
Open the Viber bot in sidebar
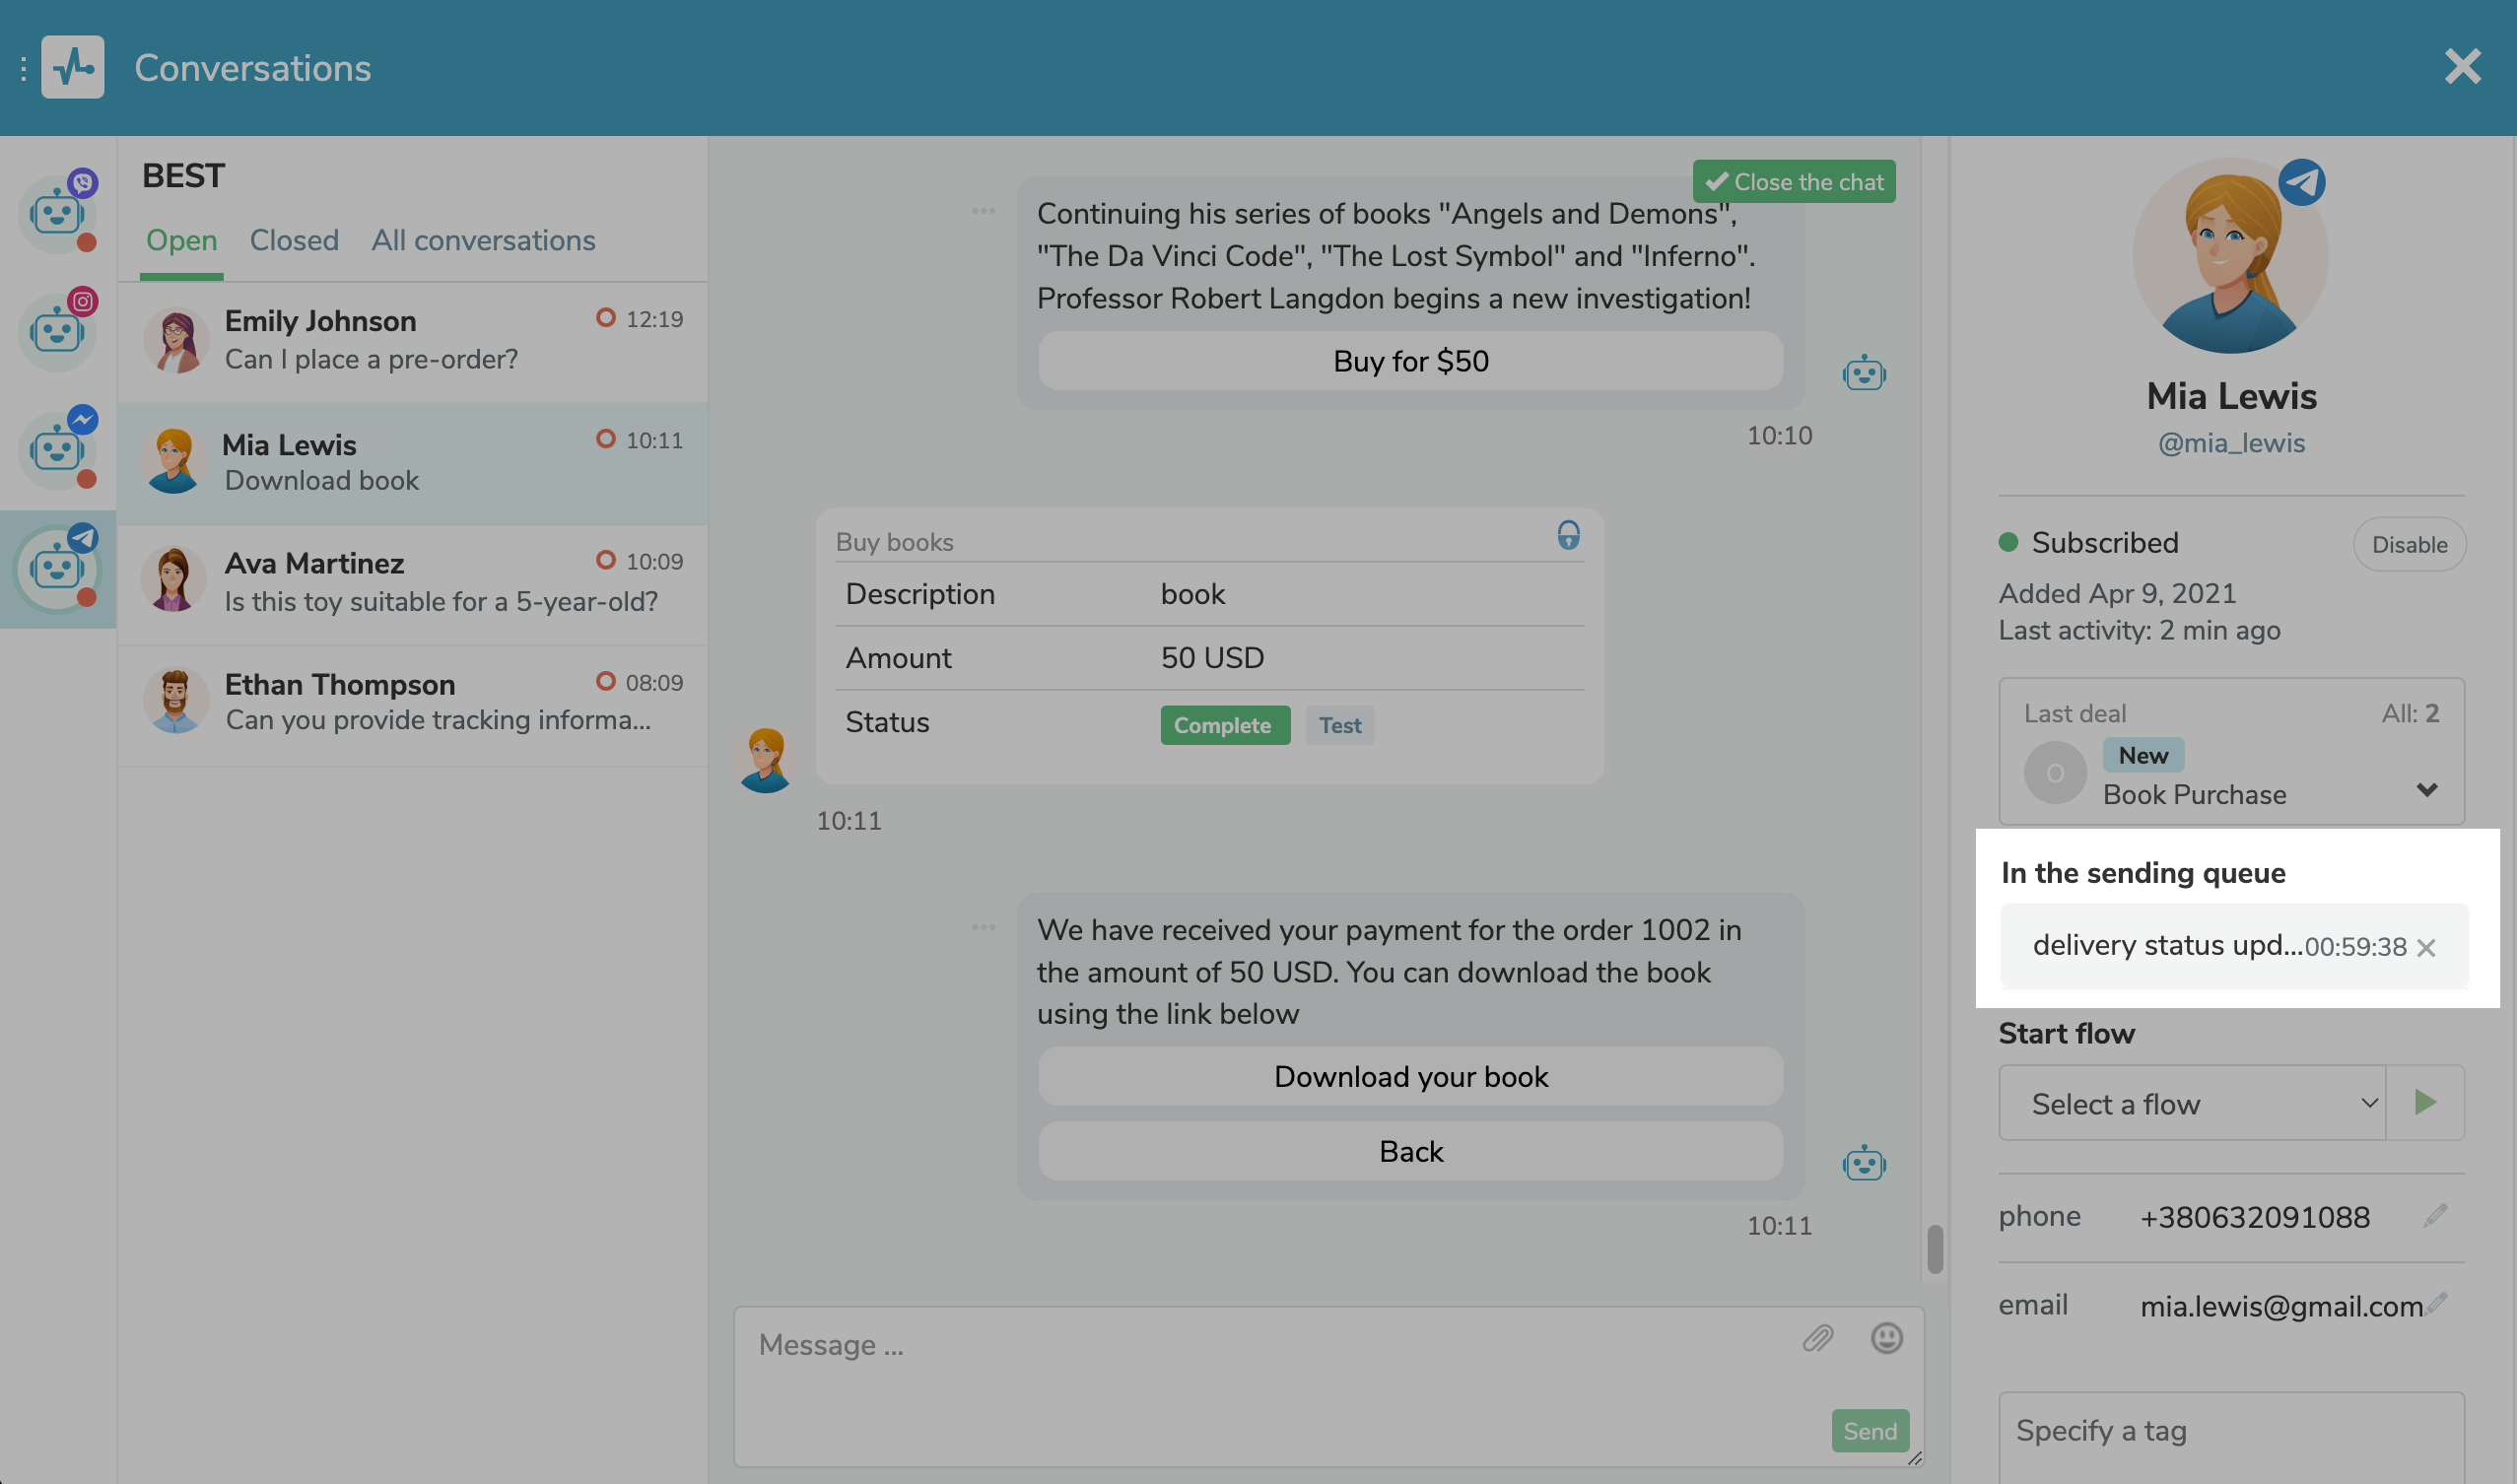57,213
